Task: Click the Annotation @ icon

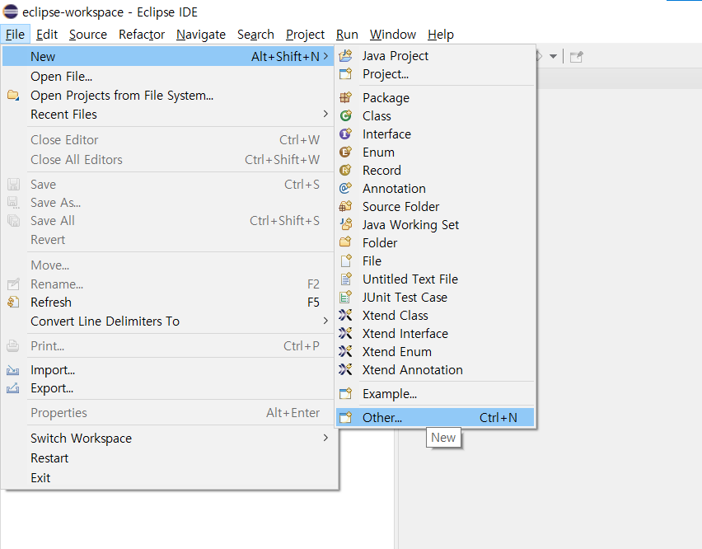Action: pos(345,189)
